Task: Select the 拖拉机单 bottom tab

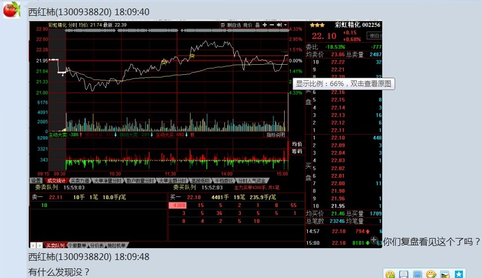Action: coord(116,245)
